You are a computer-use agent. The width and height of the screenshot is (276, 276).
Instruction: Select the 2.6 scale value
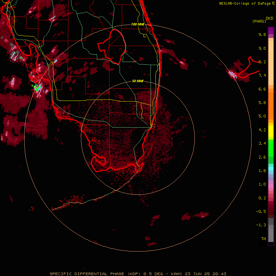point(262,157)
